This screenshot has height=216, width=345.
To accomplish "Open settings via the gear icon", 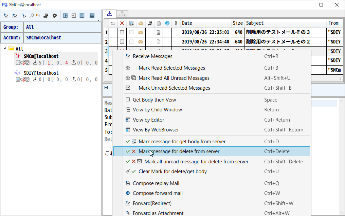I will (x=55, y=16).
